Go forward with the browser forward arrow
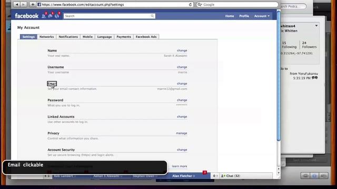The image size is (337, 189). (x=24, y=4)
